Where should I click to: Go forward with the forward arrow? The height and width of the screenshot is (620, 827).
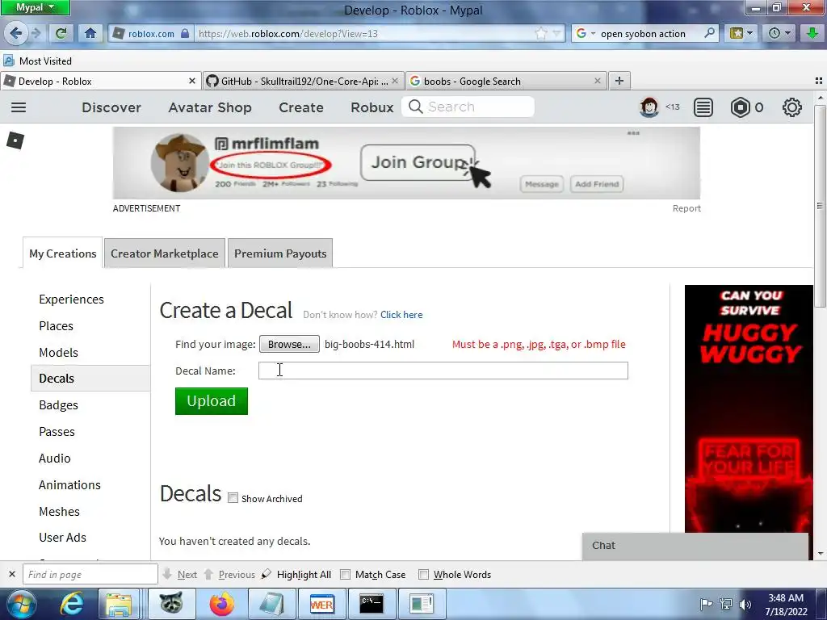(36, 33)
